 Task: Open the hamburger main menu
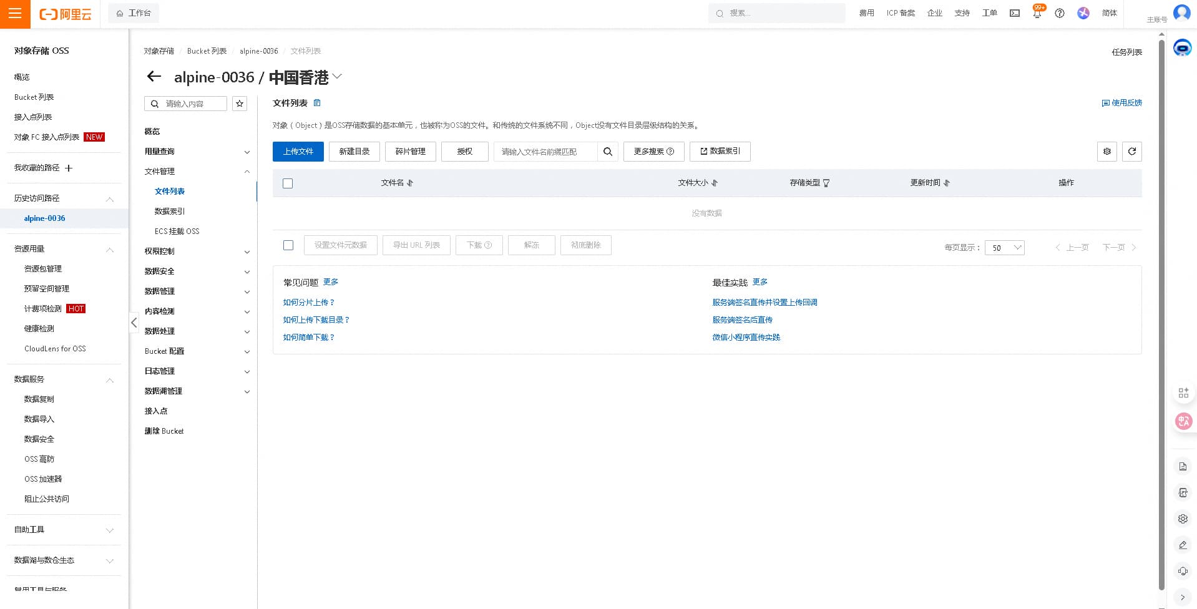(x=15, y=14)
